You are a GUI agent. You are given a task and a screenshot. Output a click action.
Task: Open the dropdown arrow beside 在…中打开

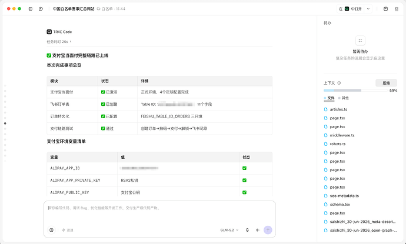tap(368, 9)
